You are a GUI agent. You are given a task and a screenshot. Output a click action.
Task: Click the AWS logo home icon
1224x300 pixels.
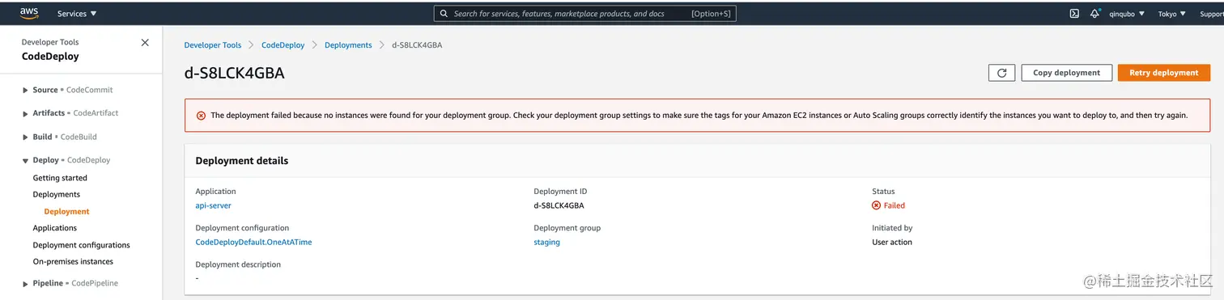(29, 13)
